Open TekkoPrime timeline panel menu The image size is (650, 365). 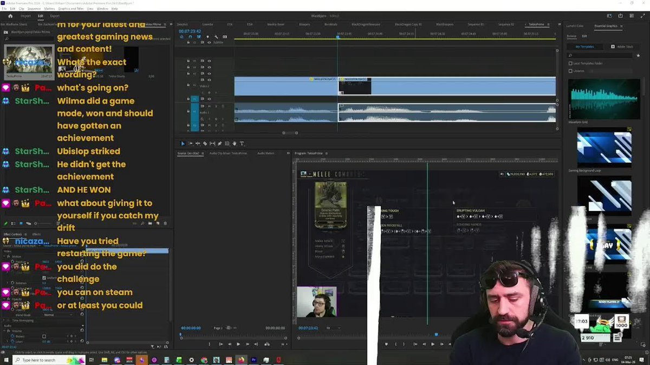[x=548, y=24]
